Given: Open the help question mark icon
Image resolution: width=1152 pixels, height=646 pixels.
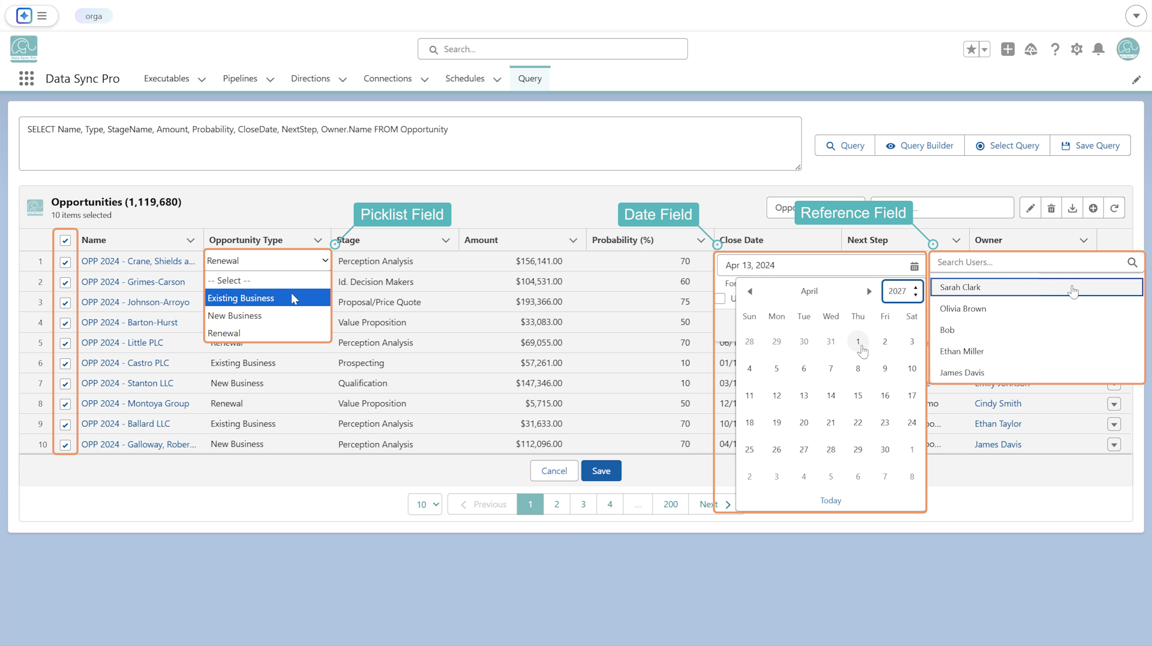Looking at the screenshot, I should 1055,49.
